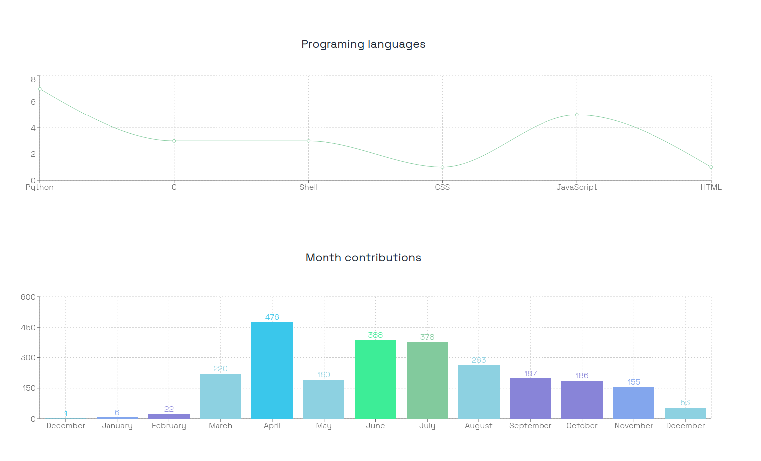Click the May contributions bar

[324, 399]
